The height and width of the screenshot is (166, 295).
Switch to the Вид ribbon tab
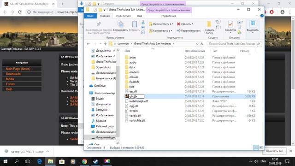click(x=140, y=16)
